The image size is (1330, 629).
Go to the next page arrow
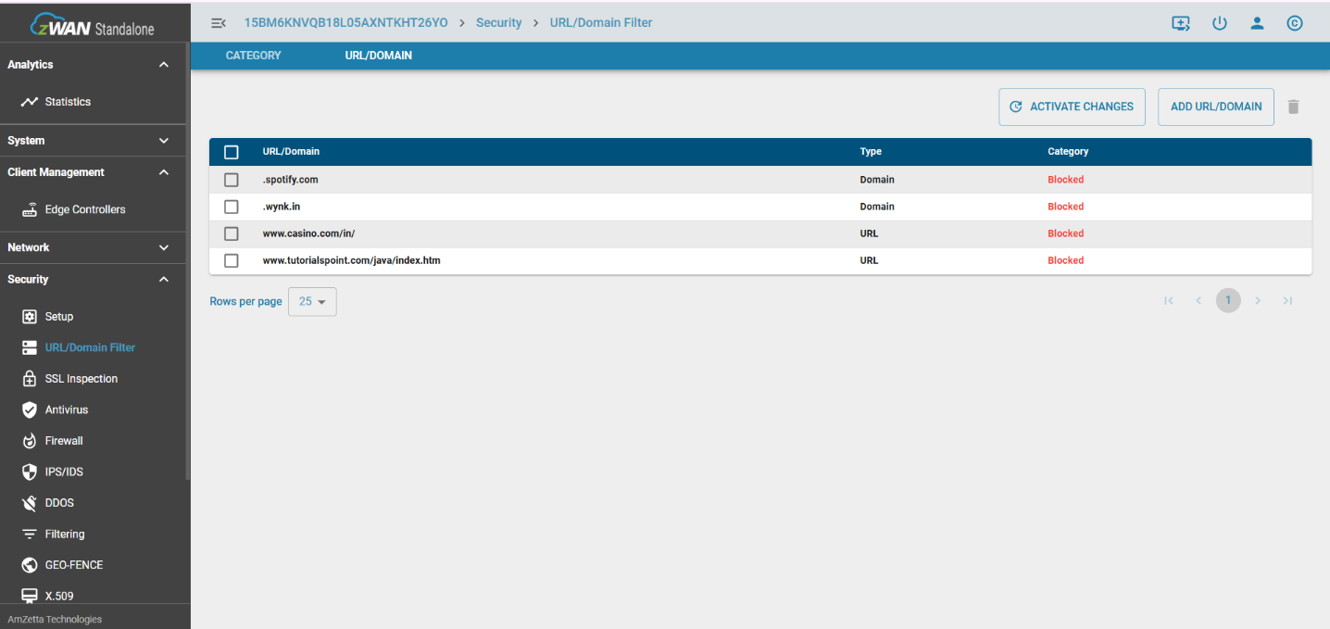pos(1258,301)
